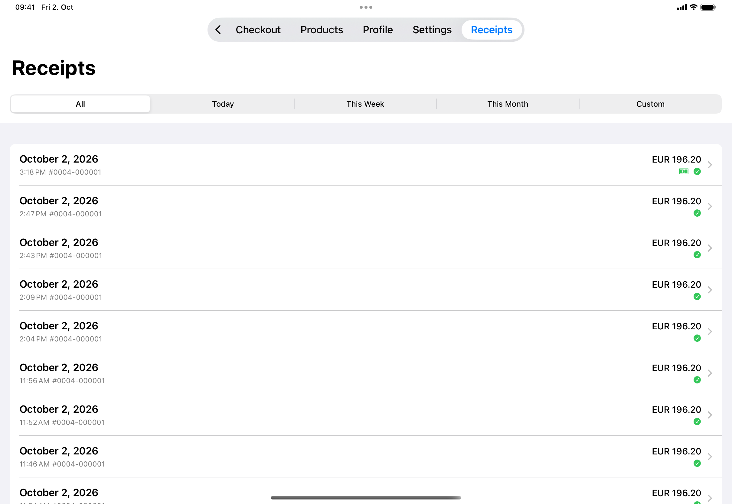Viewport: 732px width, 504px height.
Task: Tap the cellular signal bars icon
Action: pyautogui.click(x=682, y=8)
